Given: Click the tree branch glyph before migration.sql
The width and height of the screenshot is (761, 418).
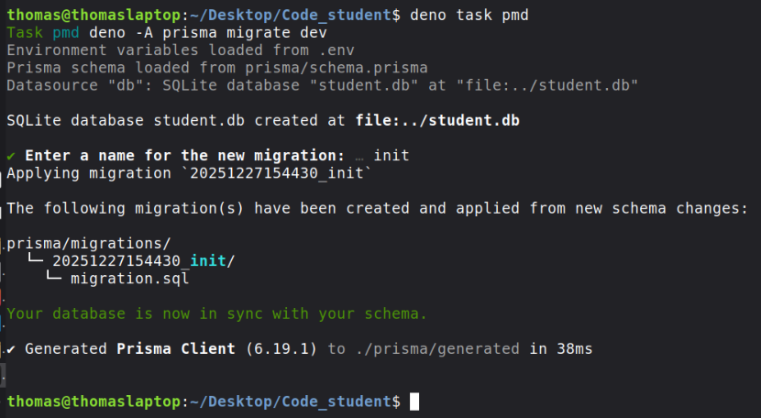Looking at the screenshot, I should (x=55, y=279).
